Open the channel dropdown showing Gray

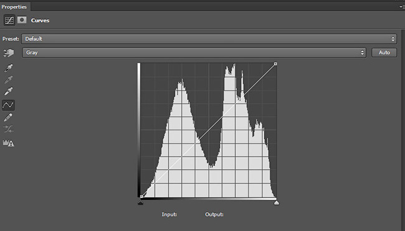194,53
